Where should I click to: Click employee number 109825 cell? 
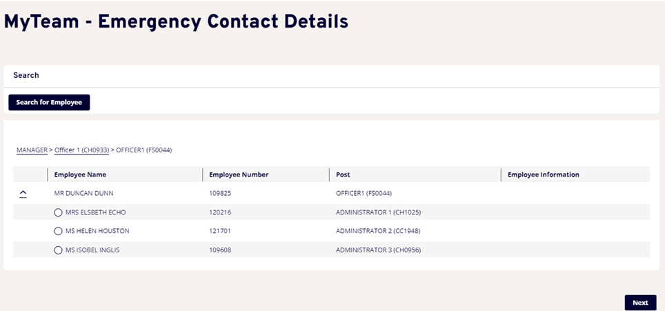click(219, 193)
